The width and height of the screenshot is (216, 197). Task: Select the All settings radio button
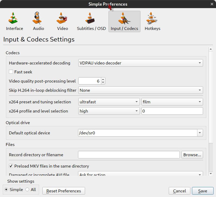[x=27, y=189]
